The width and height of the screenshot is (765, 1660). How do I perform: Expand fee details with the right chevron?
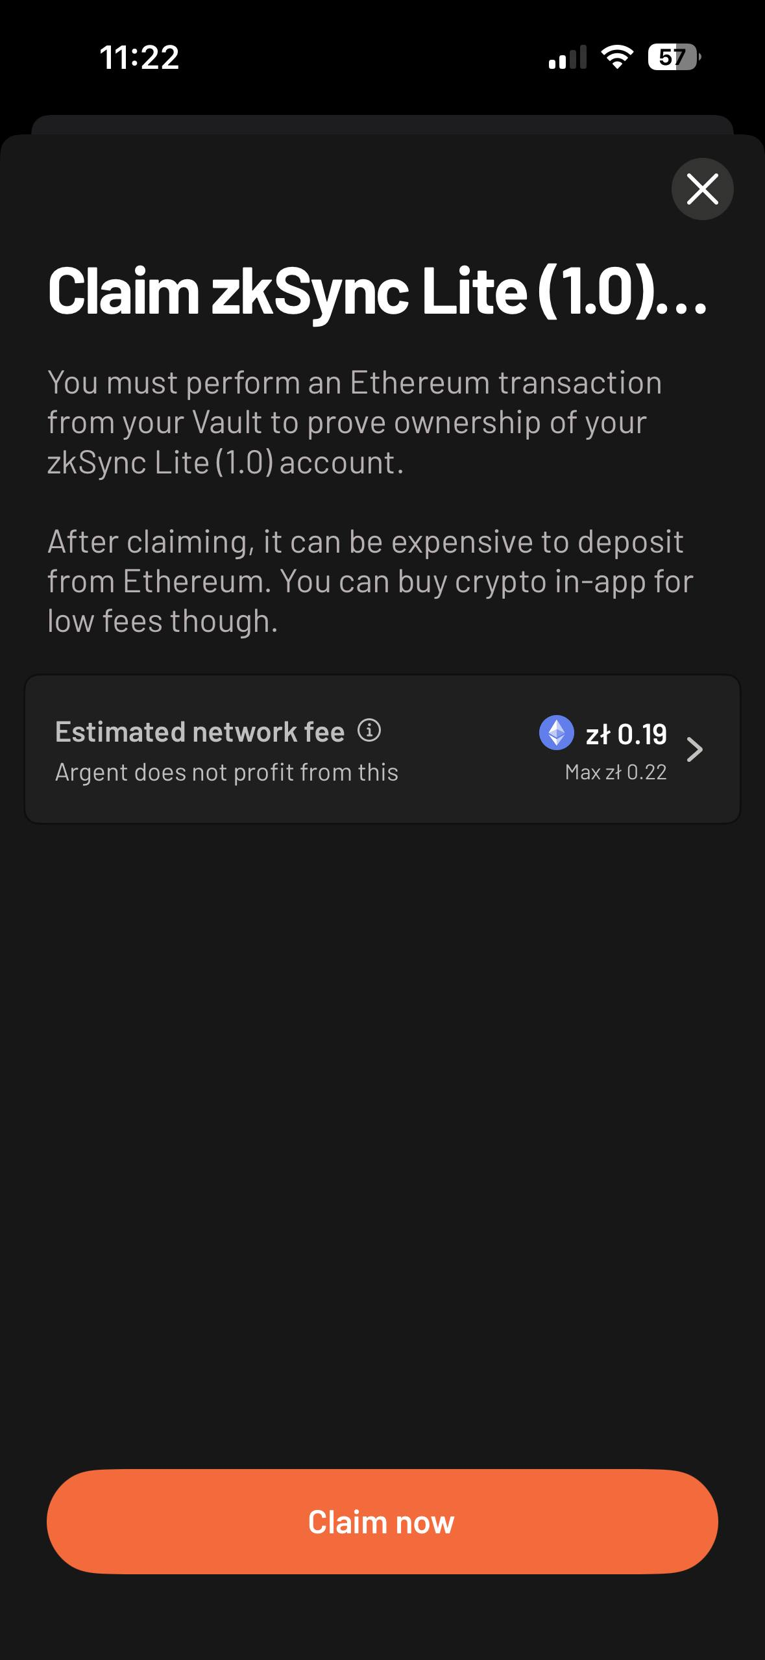tap(695, 749)
